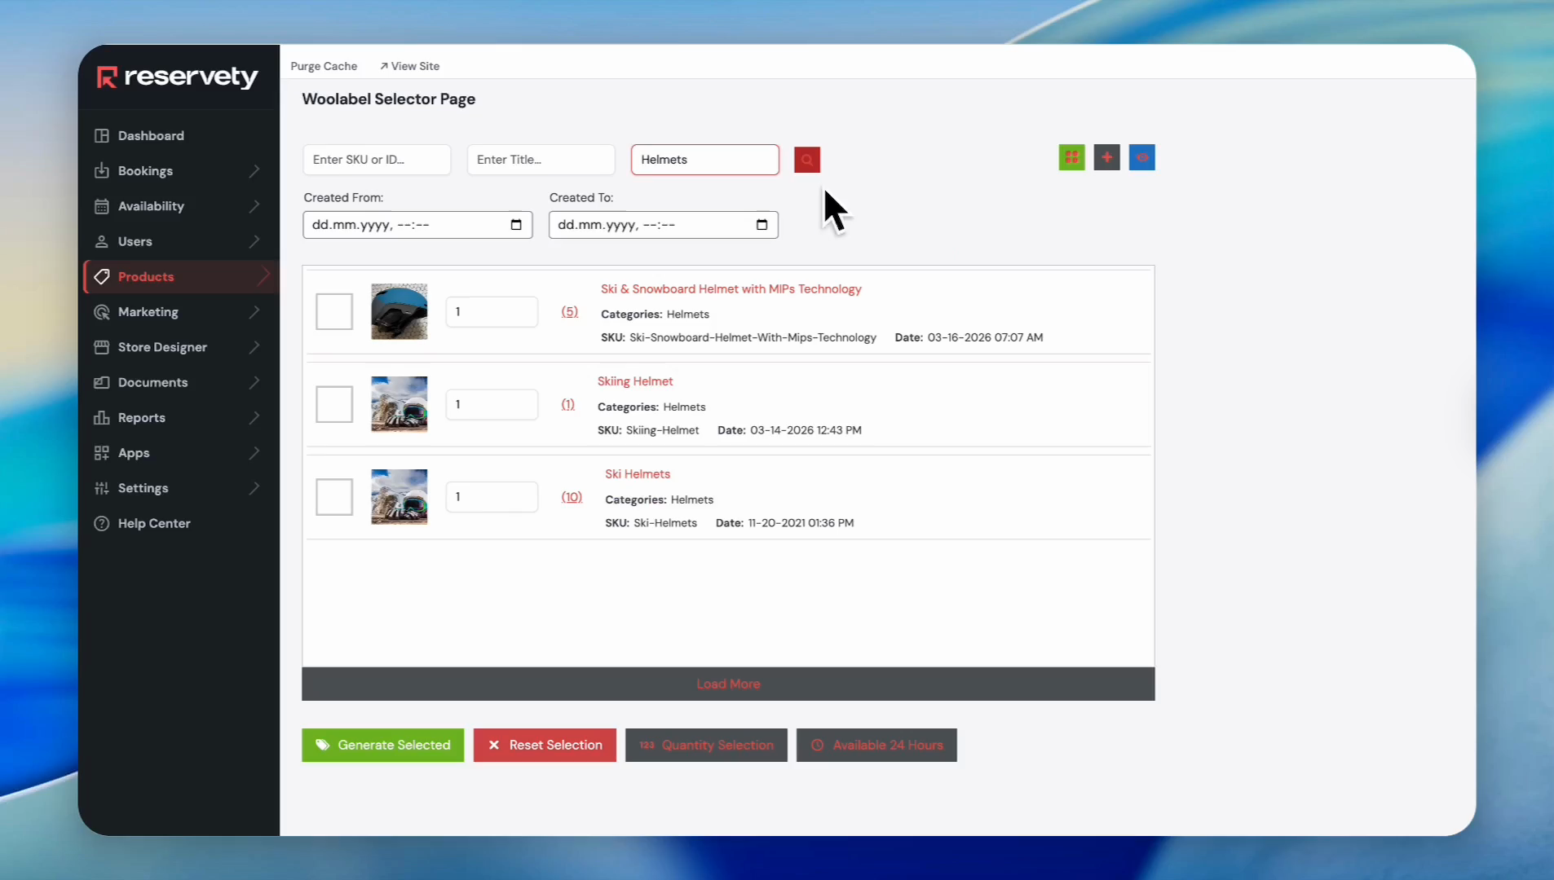Open the Store Designer menu item
The image size is (1554, 880).
point(162,347)
